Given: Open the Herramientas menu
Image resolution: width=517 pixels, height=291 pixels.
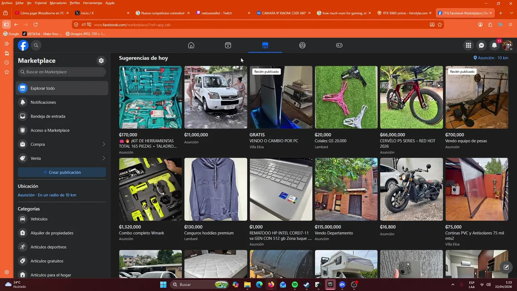Looking at the screenshot, I should (x=92, y=3).
